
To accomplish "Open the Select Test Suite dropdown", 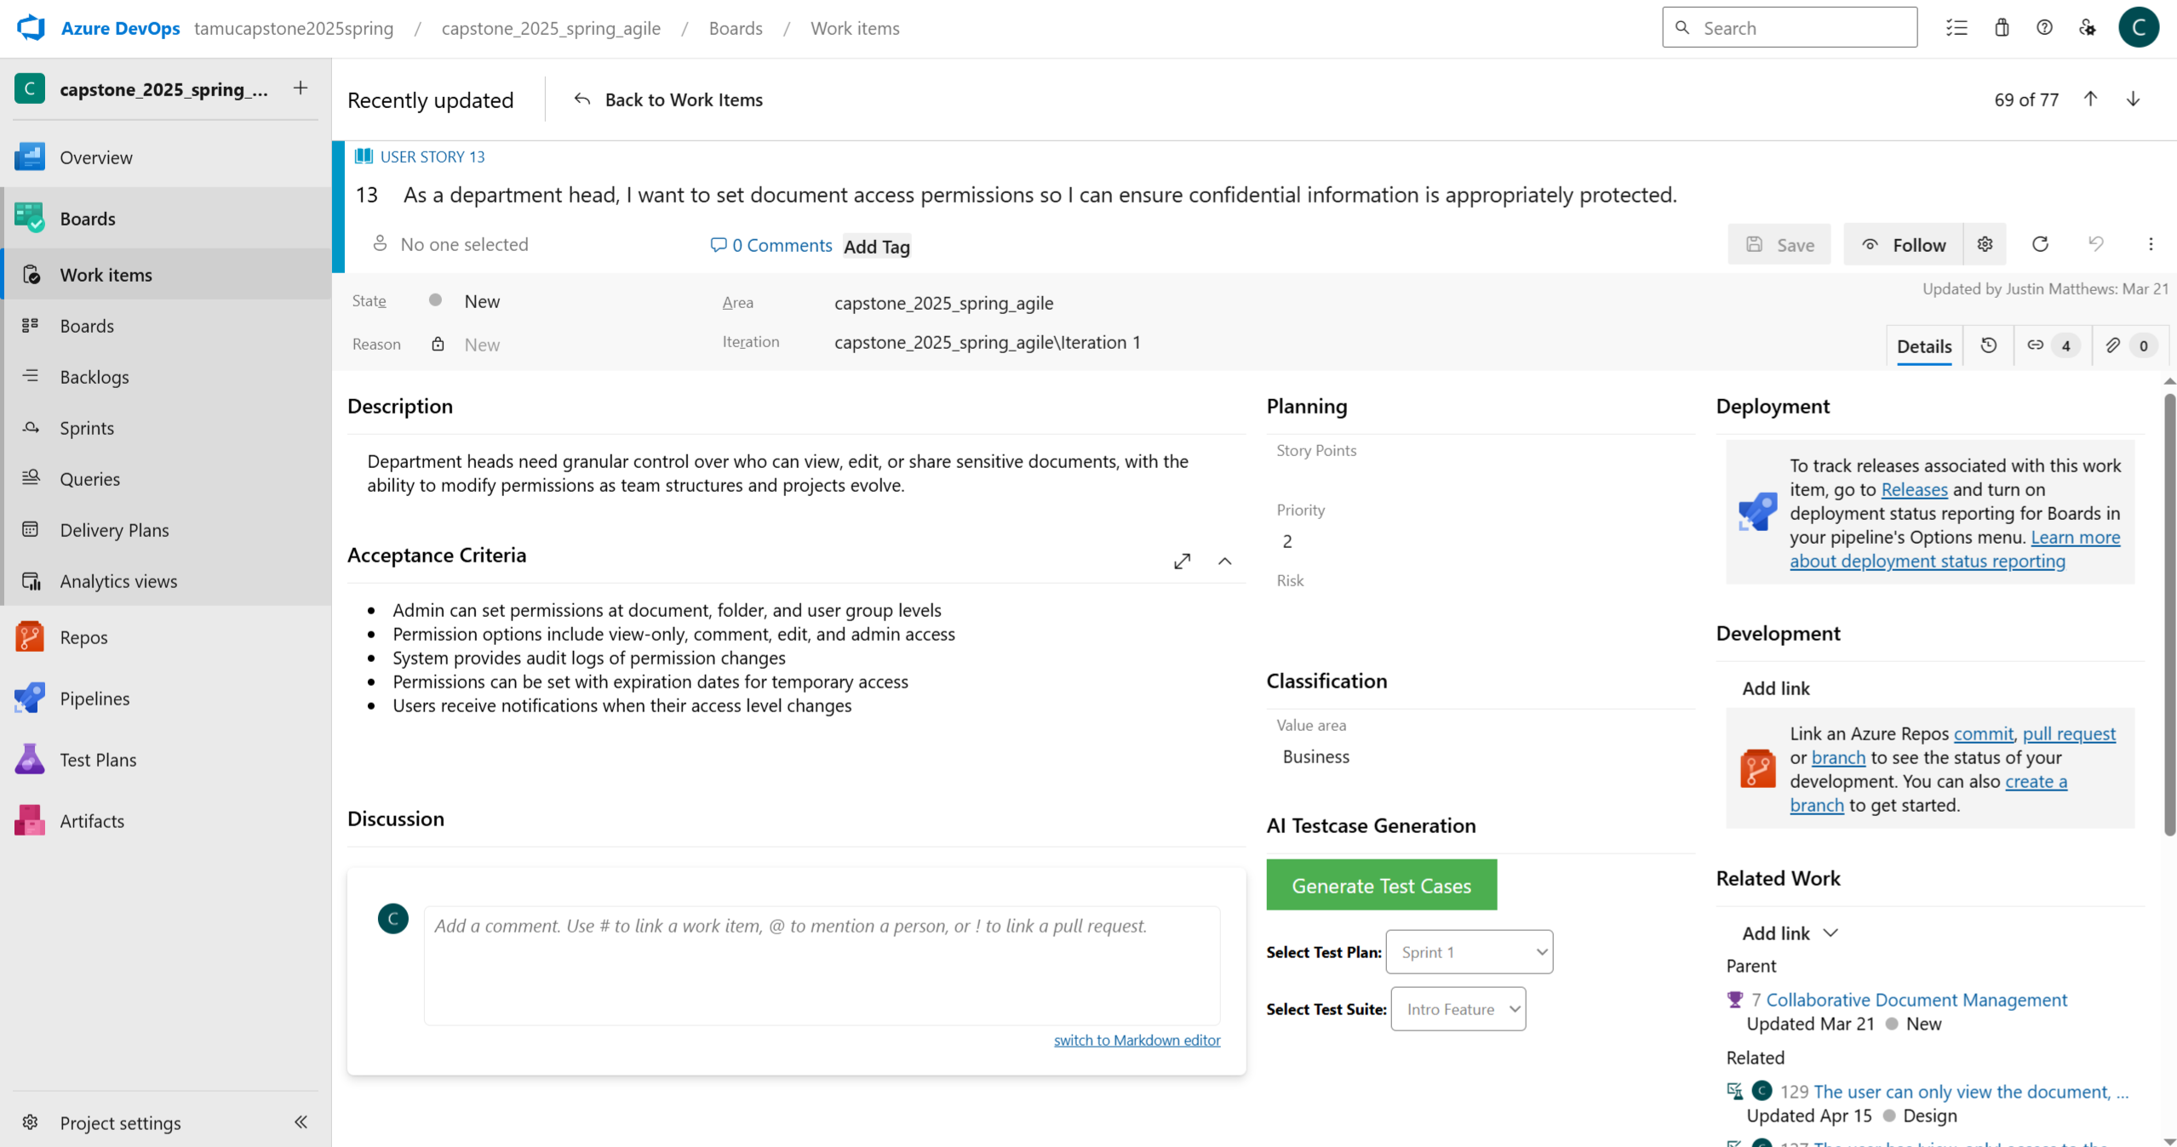I will (1458, 1009).
